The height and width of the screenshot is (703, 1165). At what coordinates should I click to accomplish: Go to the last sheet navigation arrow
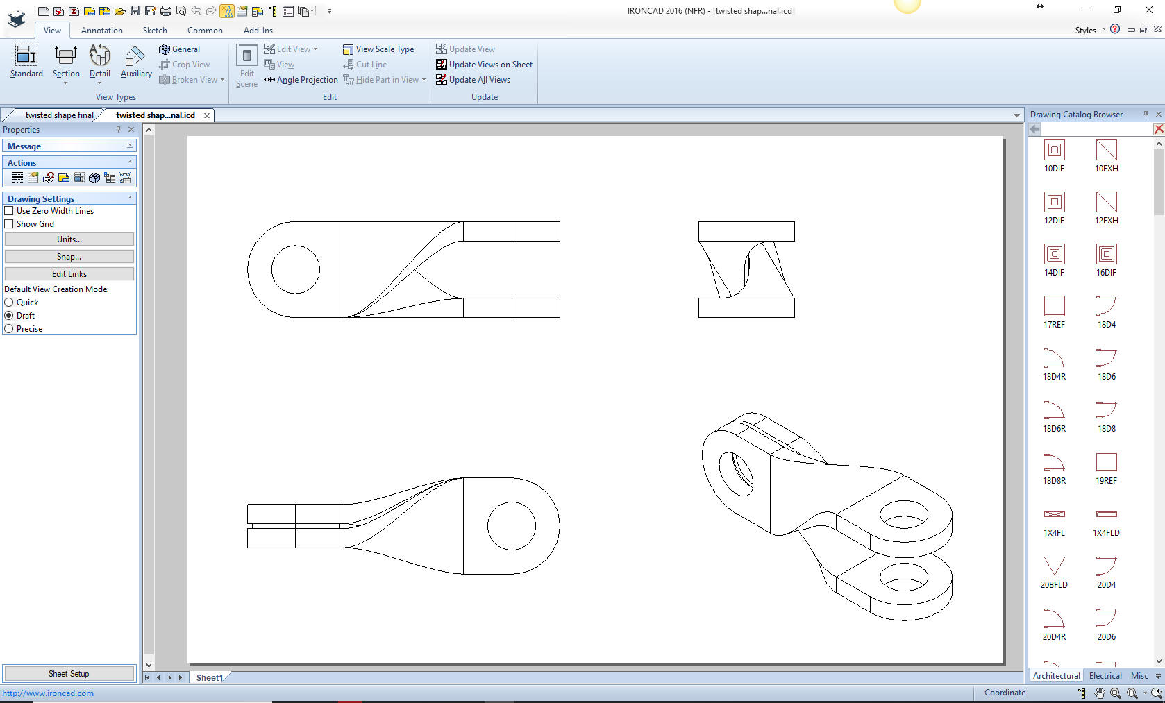point(181,678)
